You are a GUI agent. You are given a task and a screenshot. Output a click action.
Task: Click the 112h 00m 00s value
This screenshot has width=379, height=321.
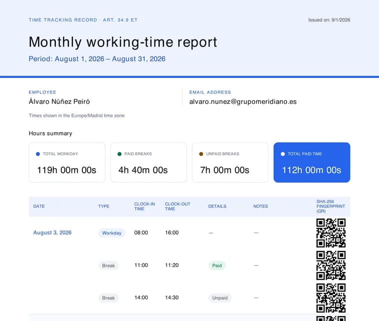tap(312, 170)
